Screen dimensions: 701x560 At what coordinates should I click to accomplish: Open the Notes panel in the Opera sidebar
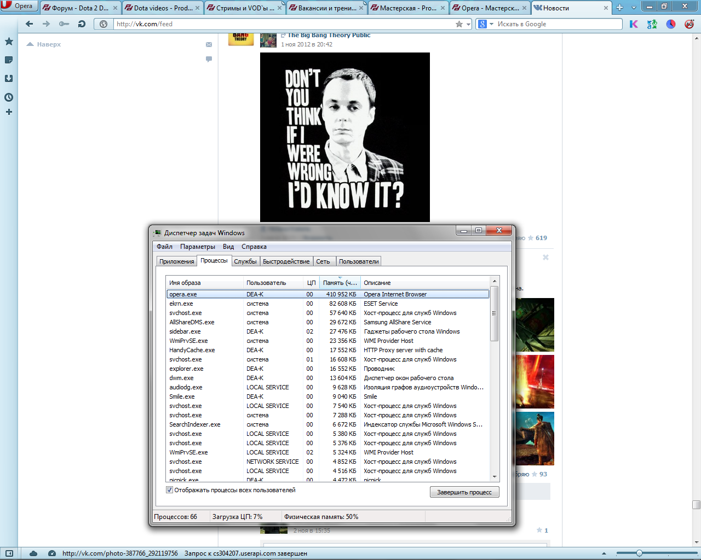[x=8, y=60]
